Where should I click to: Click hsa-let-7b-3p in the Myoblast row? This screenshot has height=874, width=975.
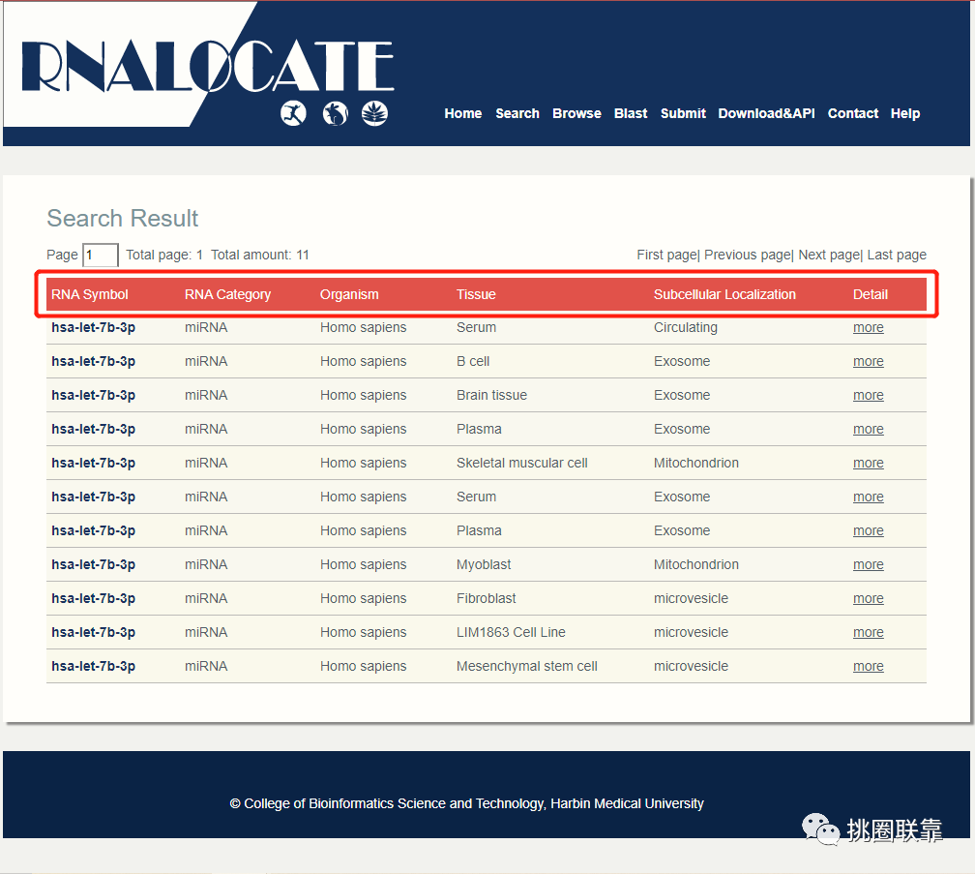point(93,564)
